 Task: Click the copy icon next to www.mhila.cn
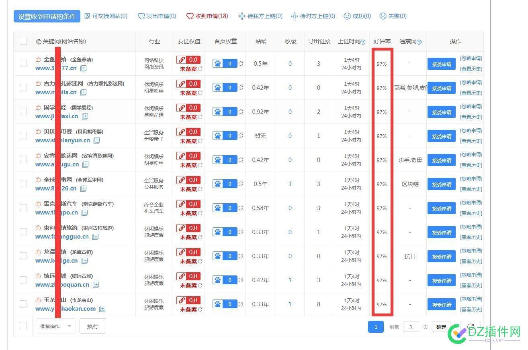(x=83, y=92)
